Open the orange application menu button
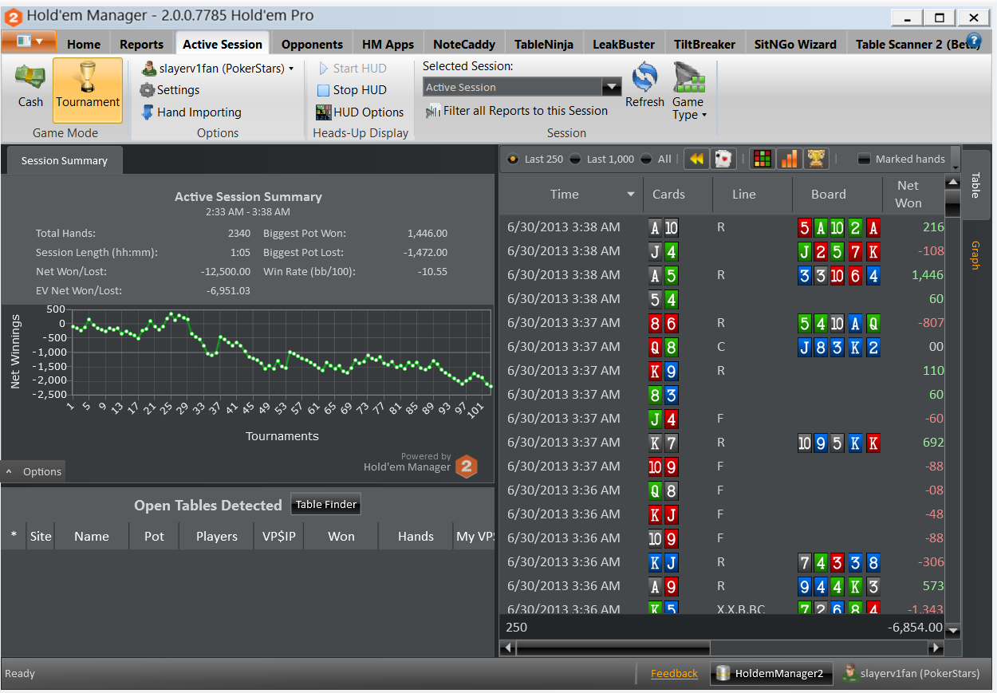This screenshot has width=997, height=693. pos(29,41)
